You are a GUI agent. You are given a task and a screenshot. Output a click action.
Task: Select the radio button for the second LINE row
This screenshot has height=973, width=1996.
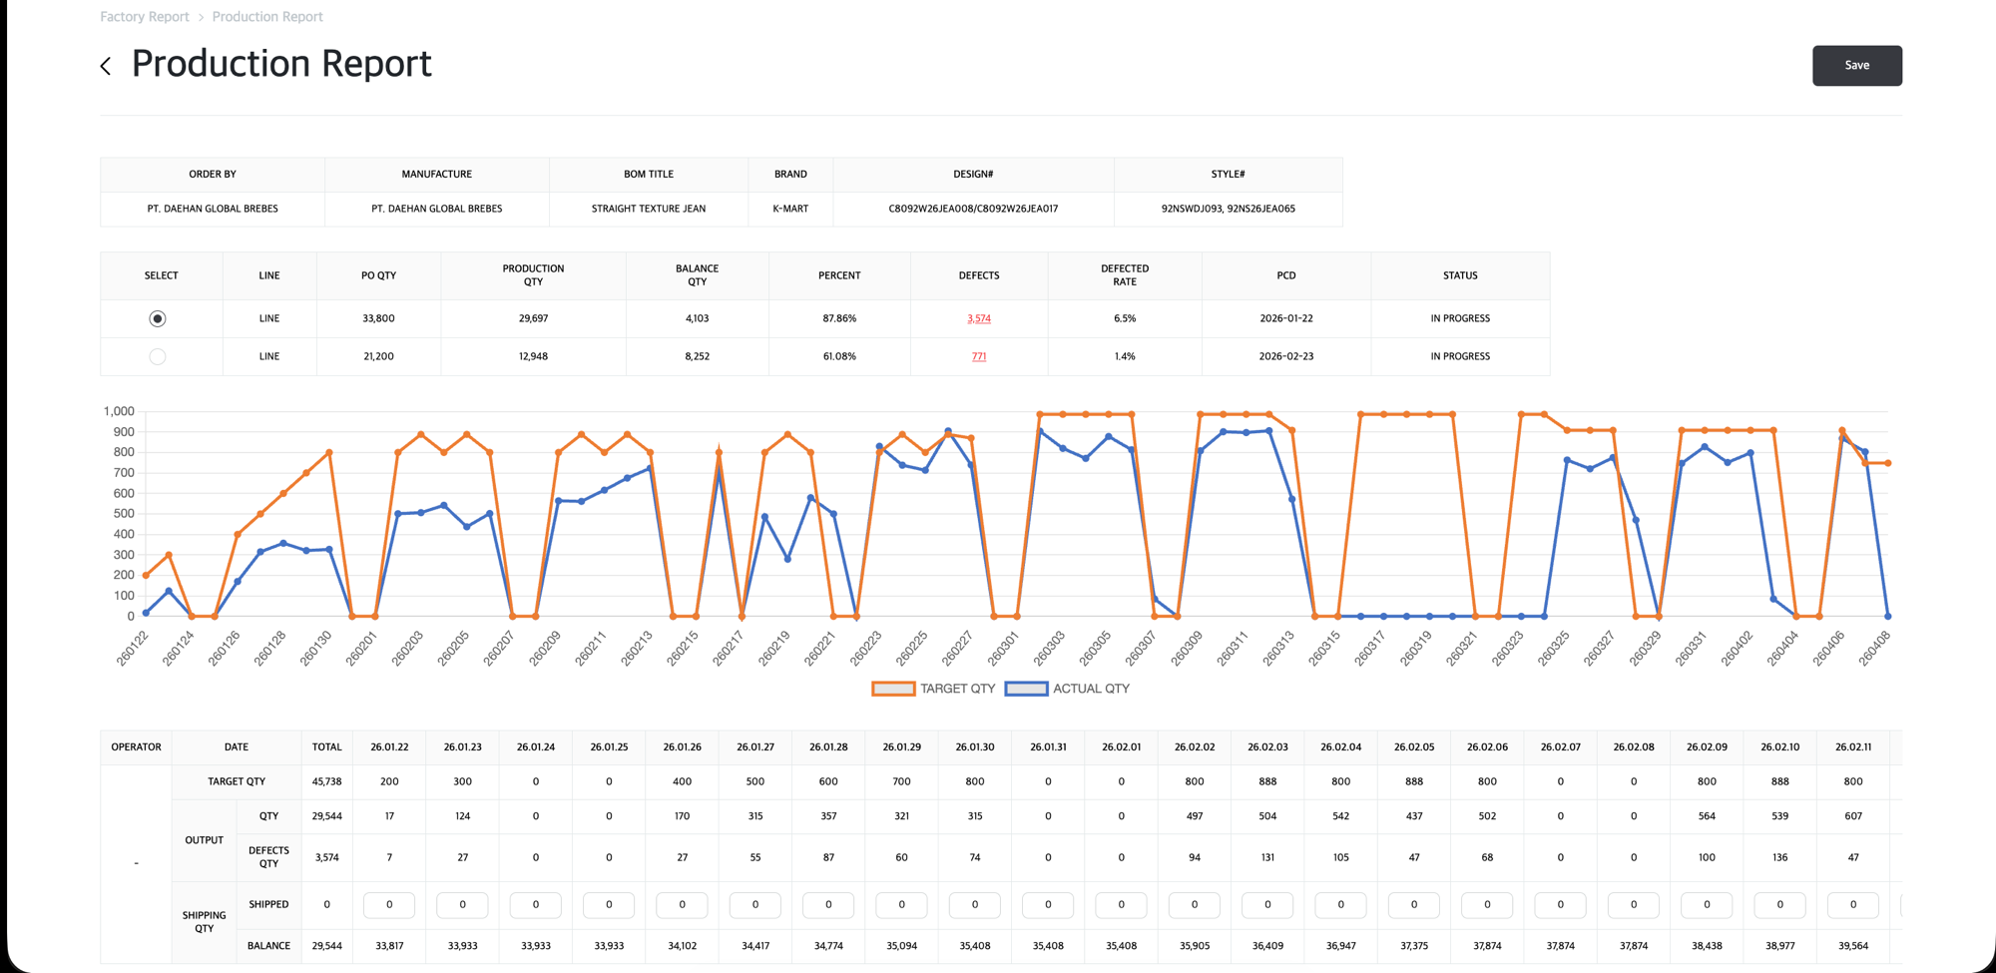[x=158, y=356]
